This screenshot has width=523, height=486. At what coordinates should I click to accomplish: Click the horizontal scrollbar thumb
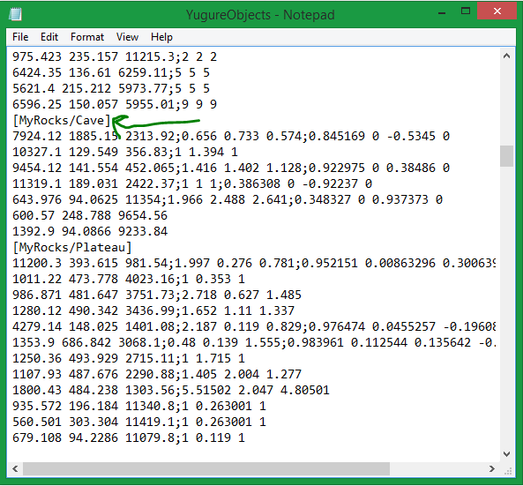206,468
